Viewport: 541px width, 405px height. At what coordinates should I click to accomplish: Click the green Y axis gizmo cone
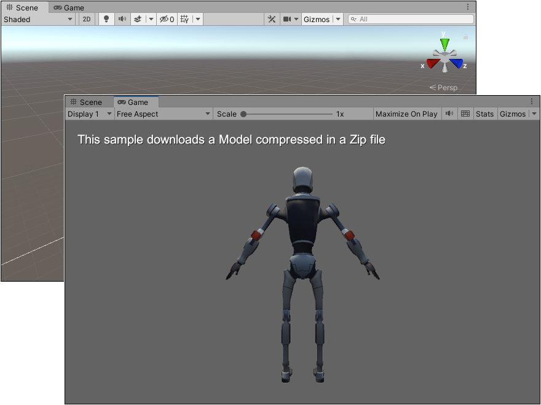click(x=444, y=45)
